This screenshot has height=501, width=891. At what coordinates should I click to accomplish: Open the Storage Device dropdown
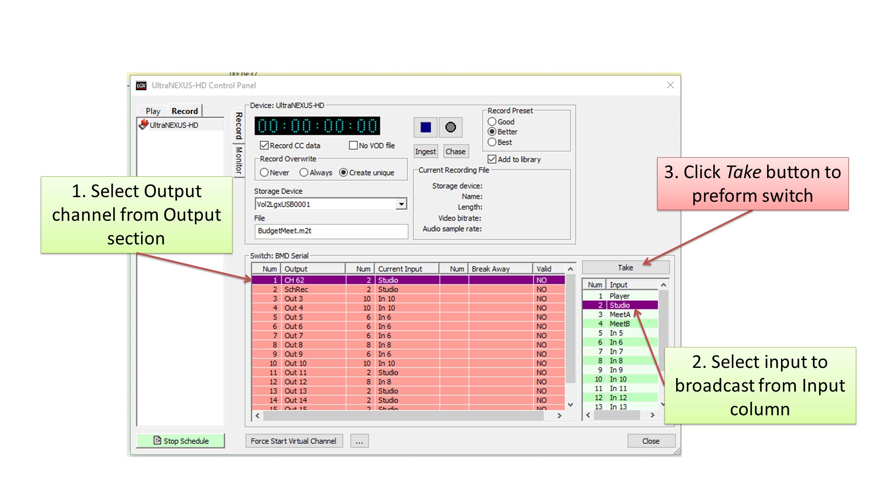[401, 204]
